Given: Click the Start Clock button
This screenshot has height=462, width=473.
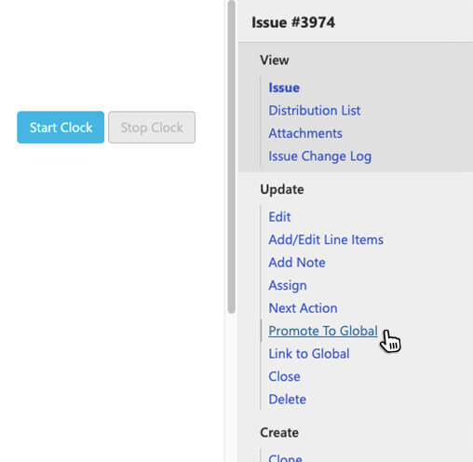Looking at the screenshot, I should (x=61, y=128).
